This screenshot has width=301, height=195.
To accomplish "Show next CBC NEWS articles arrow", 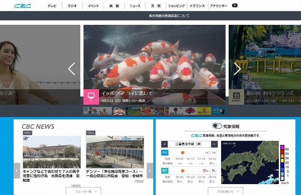I will [150, 171].
